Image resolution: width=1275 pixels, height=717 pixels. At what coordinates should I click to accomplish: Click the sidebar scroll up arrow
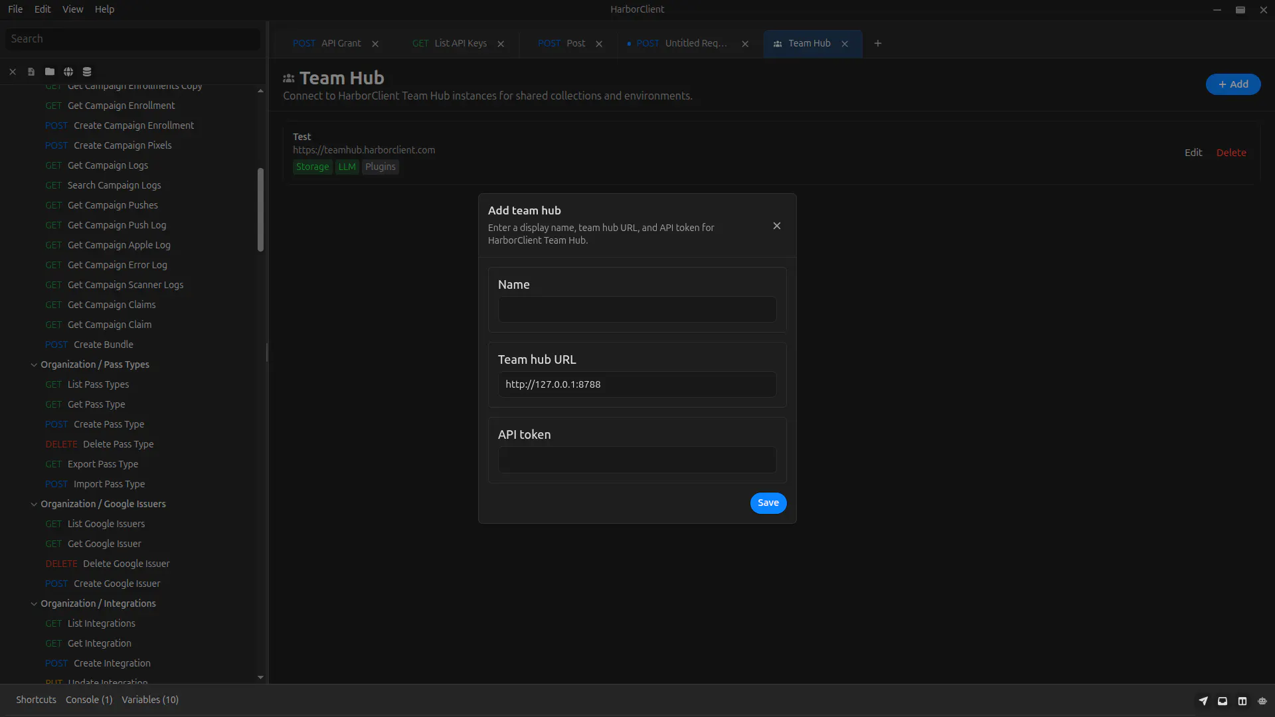260,91
